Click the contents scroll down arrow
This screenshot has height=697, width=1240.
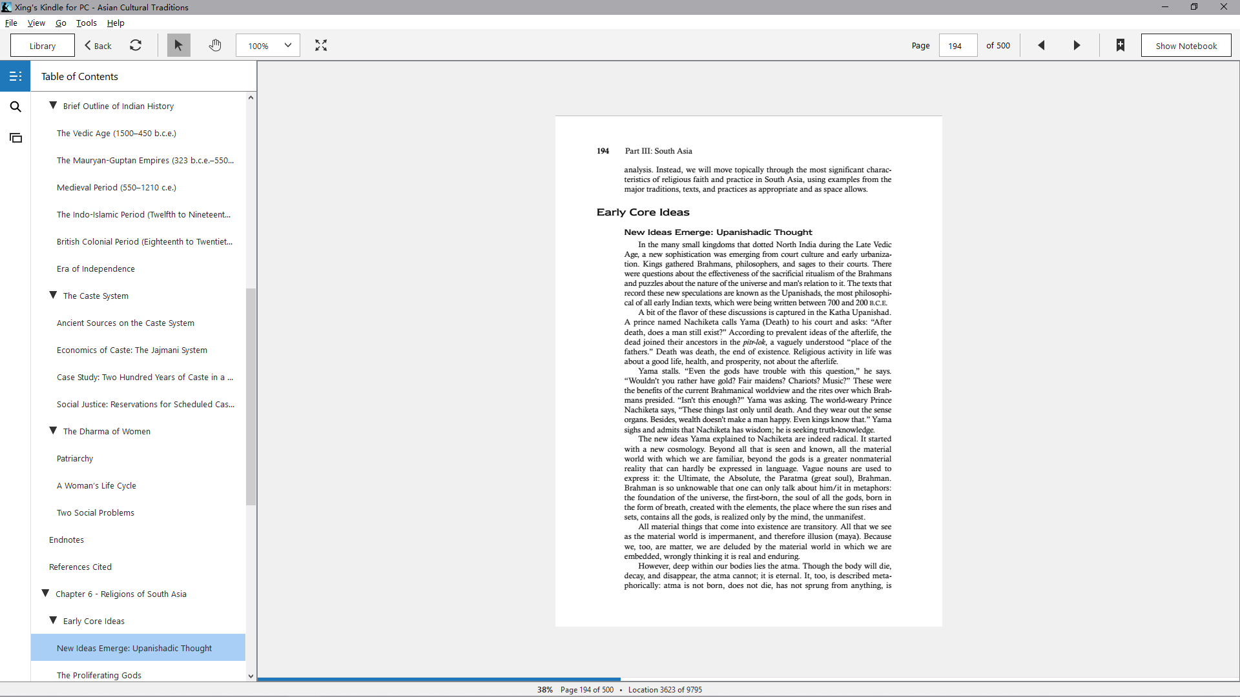pos(251,676)
